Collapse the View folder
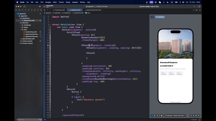This screenshot has width=216, height=121. pos(21,30)
